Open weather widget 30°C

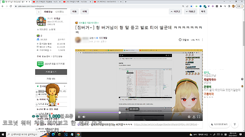click(198, 134)
